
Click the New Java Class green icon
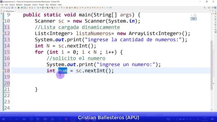[x=70, y=8]
